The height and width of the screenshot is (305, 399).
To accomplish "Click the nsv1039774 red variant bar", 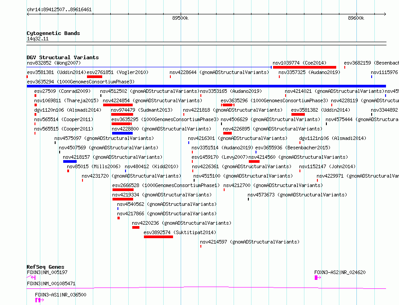I will point(304,67).
